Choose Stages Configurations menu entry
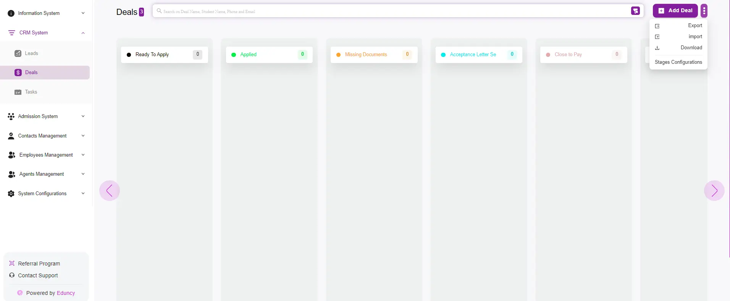 [x=678, y=62]
